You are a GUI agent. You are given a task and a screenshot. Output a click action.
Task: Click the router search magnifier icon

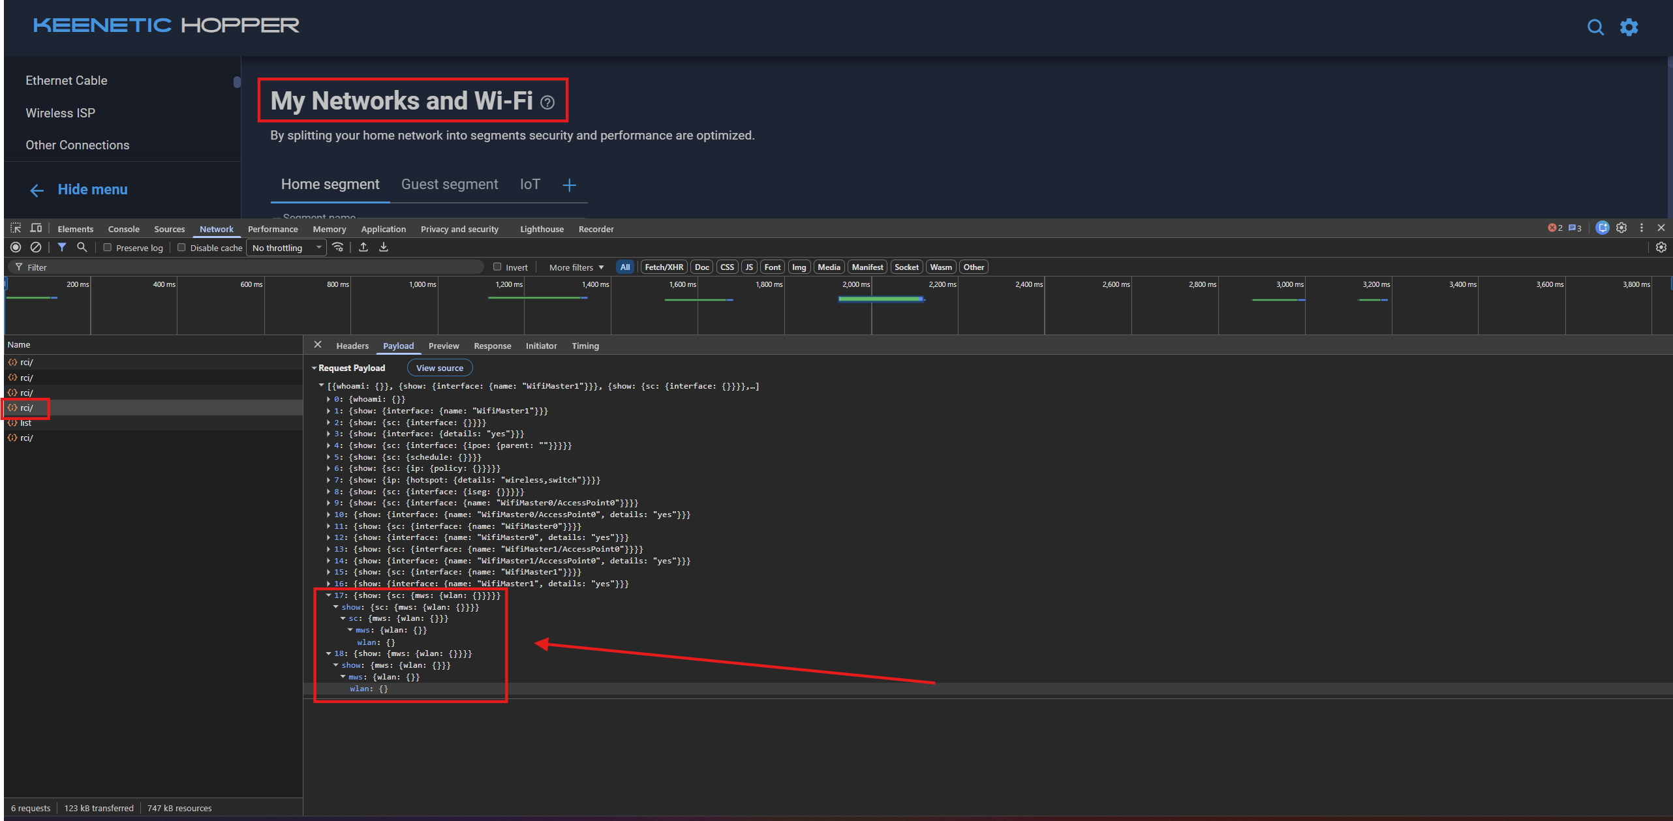[x=1595, y=27]
